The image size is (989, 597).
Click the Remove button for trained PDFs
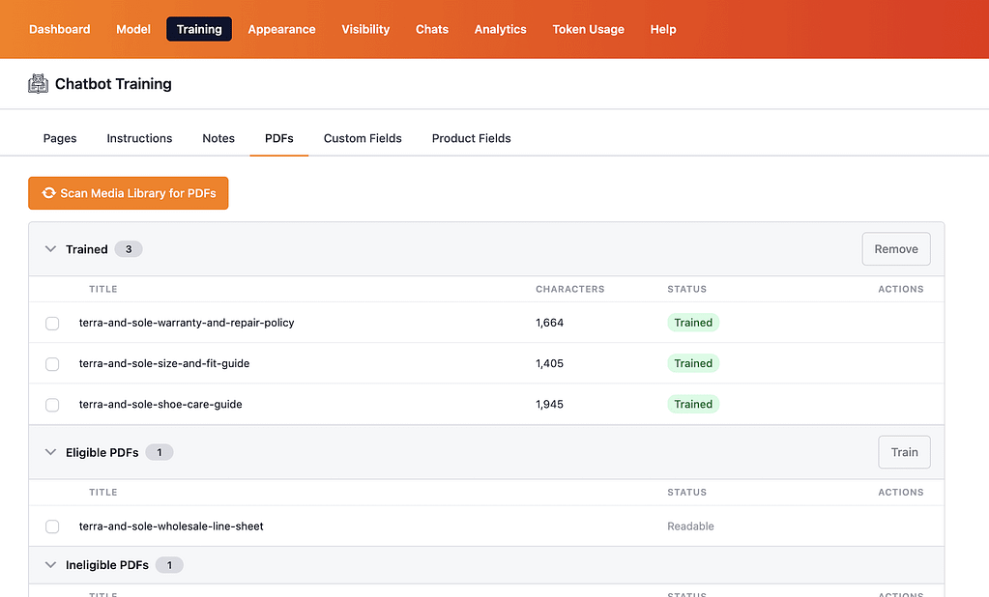[x=895, y=249]
